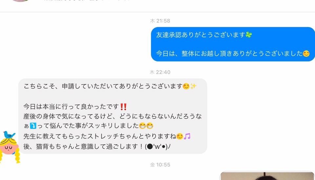Select the blue sent message bubble
The image size is (315, 180).
[x=233, y=44]
